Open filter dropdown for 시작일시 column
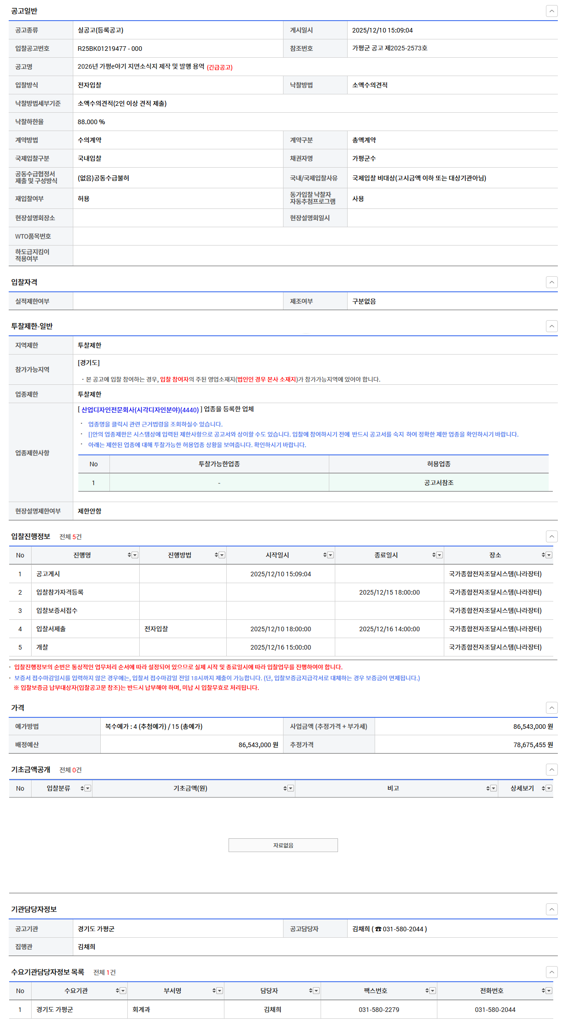The height and width of the screenshot is (1033, 567). coord(331,555)
